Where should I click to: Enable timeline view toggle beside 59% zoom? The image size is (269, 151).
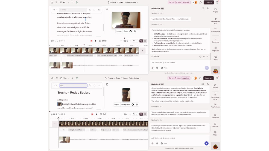pos(141,114)
